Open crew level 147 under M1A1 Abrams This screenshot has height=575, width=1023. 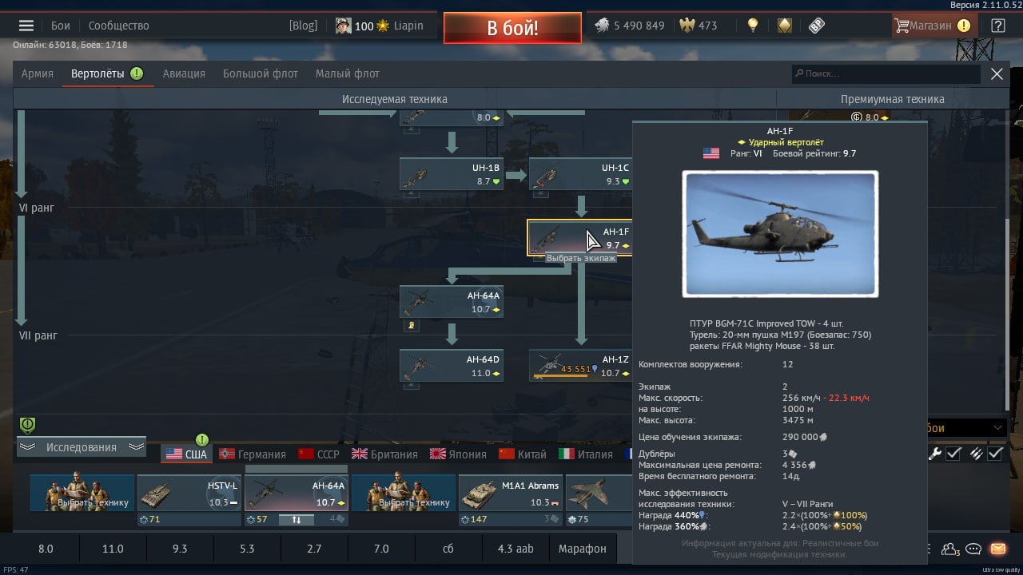(473, 519)
